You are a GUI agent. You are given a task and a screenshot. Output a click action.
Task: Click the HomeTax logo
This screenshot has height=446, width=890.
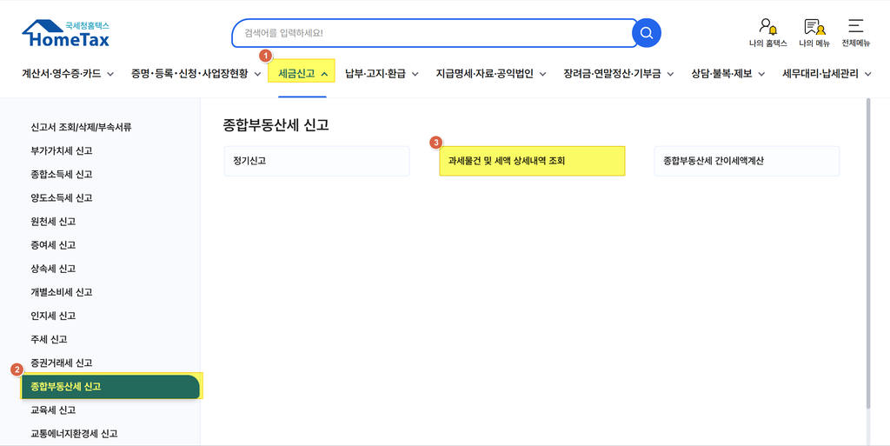[x=66, y=34]
